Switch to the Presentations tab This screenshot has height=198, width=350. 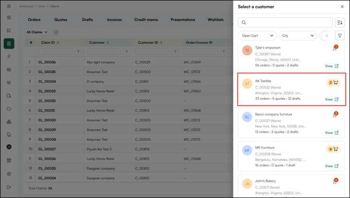click(183, 20)
